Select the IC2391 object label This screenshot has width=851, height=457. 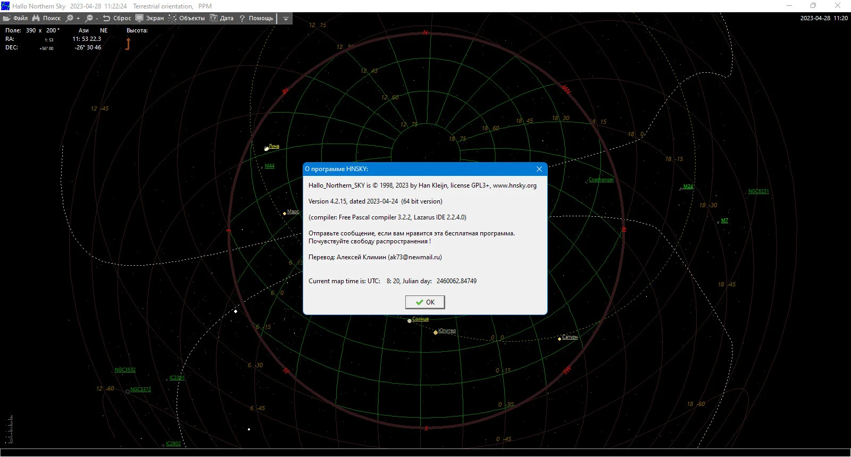[177, 378]
